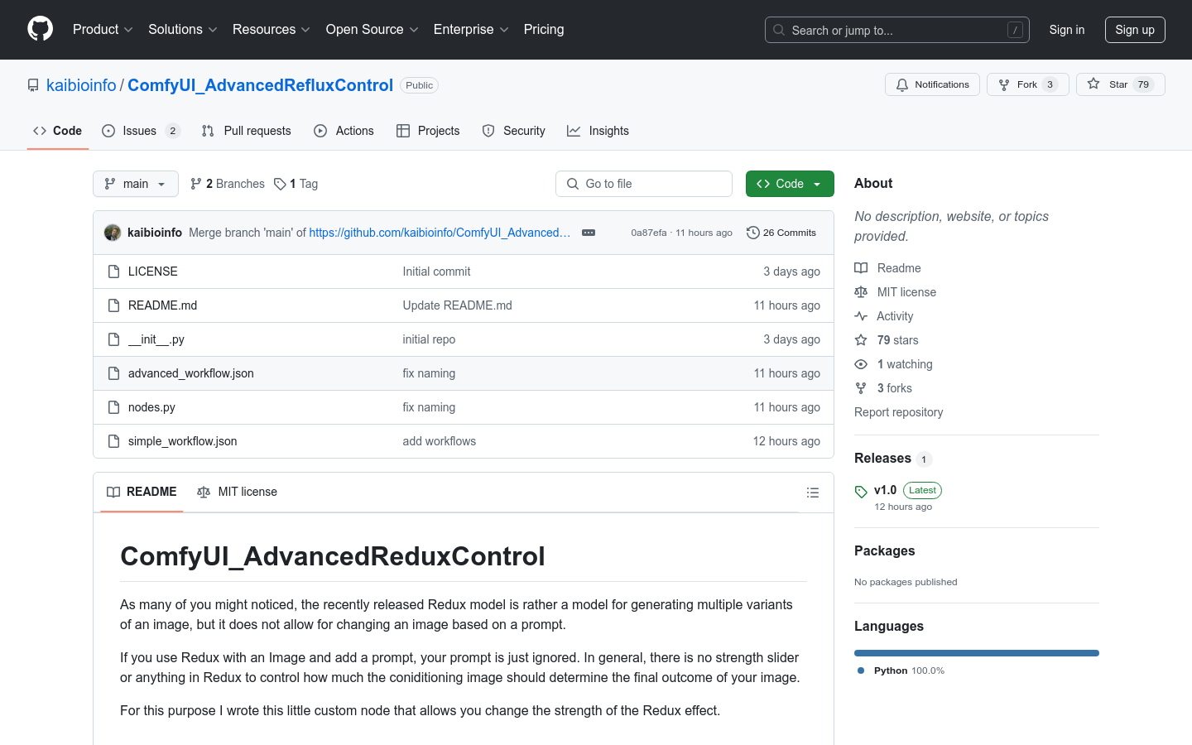The width and height of the screenshot is (1192, 745).
Task: View the 1 Tag link
Action: [x=296, y=184]
